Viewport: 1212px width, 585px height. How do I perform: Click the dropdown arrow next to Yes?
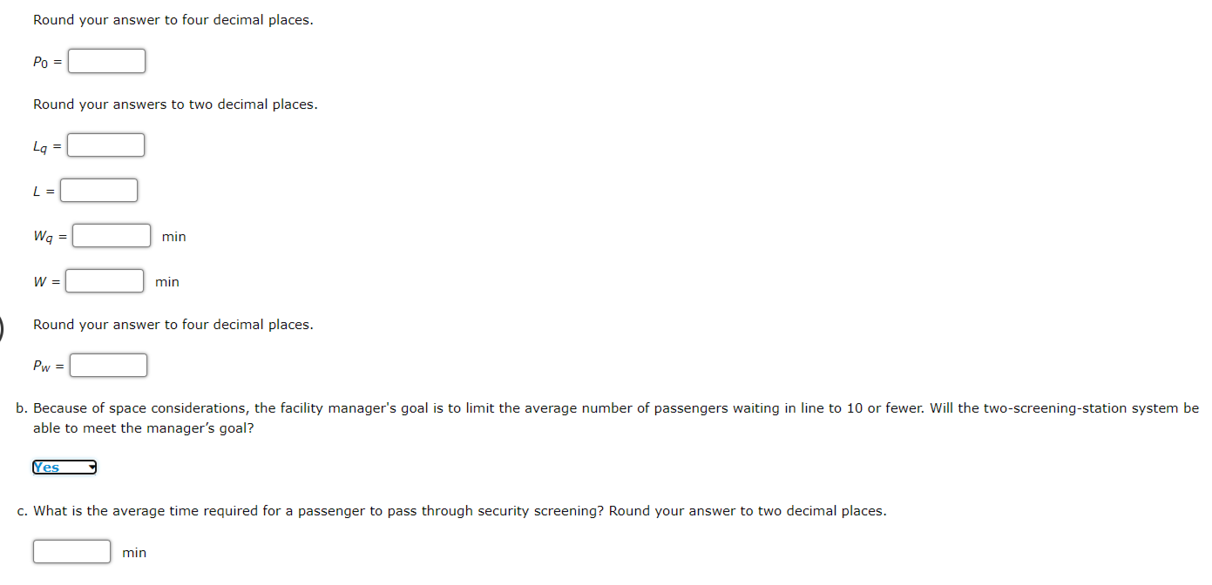point(90,467)
